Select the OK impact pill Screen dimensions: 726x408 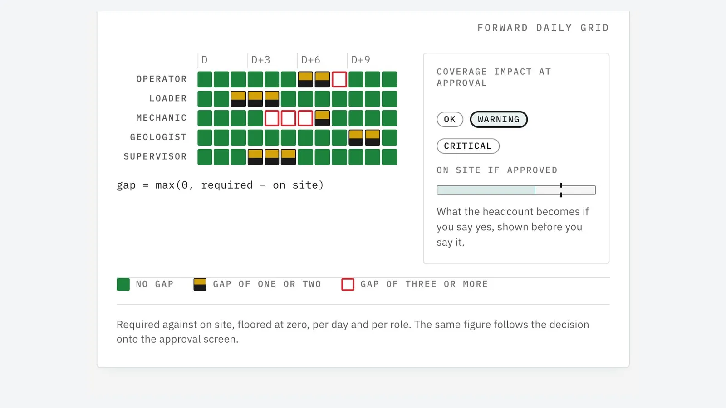[450, 119]
